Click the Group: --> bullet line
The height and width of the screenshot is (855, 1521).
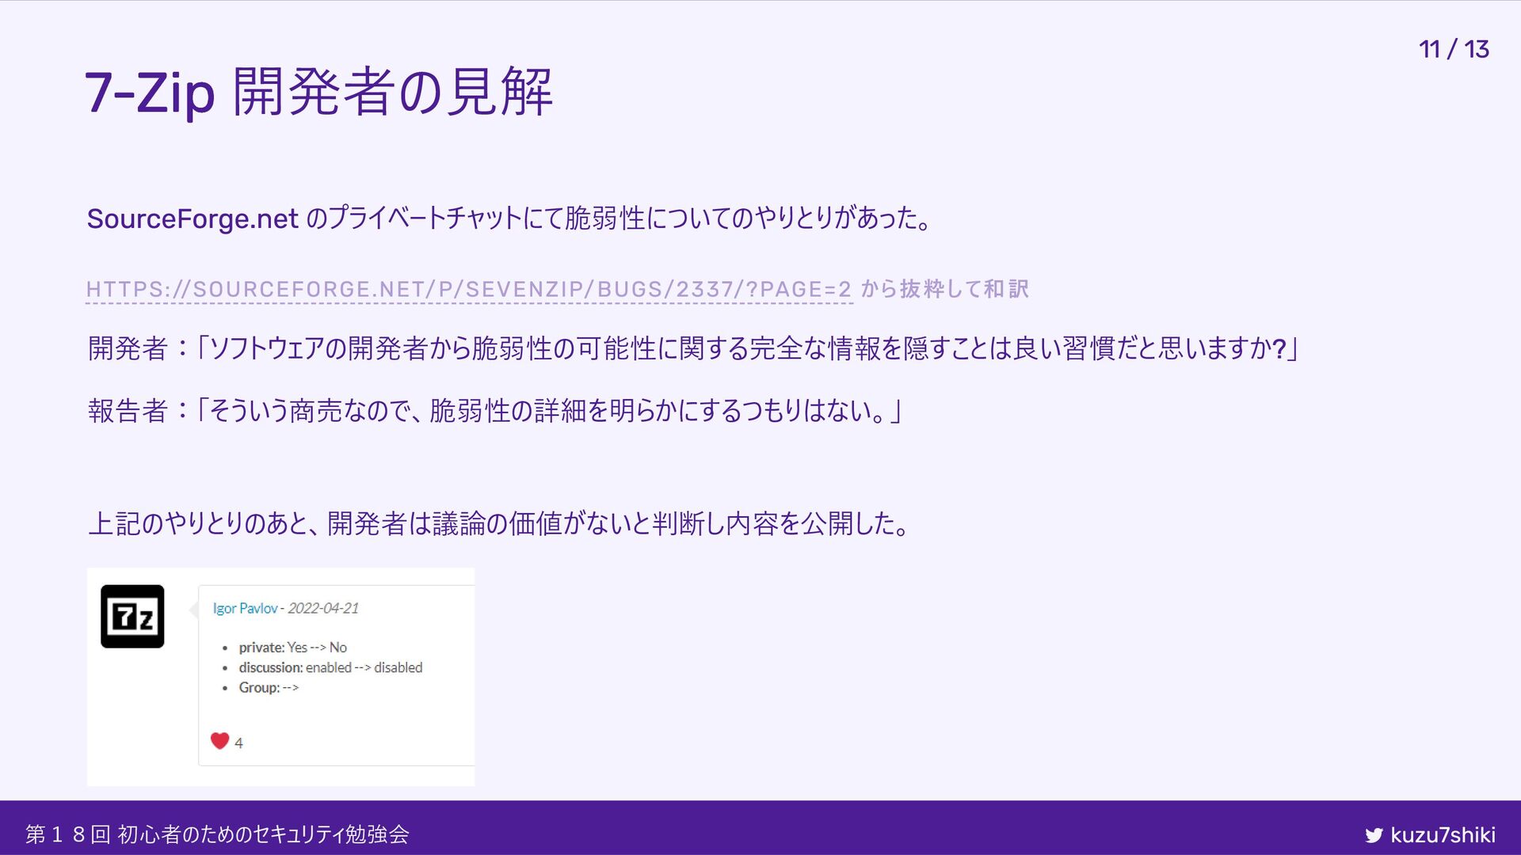pos(269,687)
